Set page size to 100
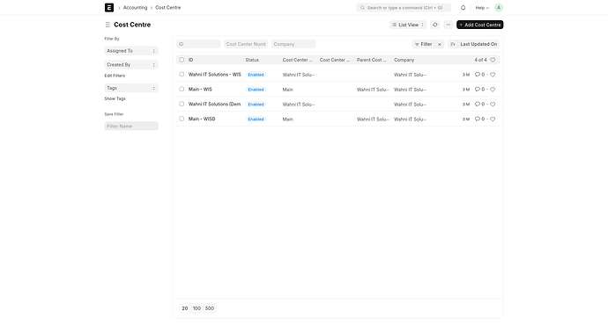The height and width of the screenshot is (333, 608). pos(196,308)
